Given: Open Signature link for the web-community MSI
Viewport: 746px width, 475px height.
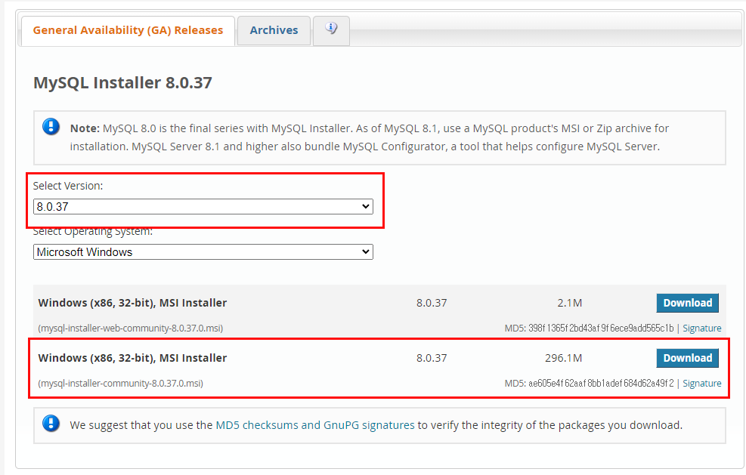Looking at the screenshot, I should coord(701,328).
